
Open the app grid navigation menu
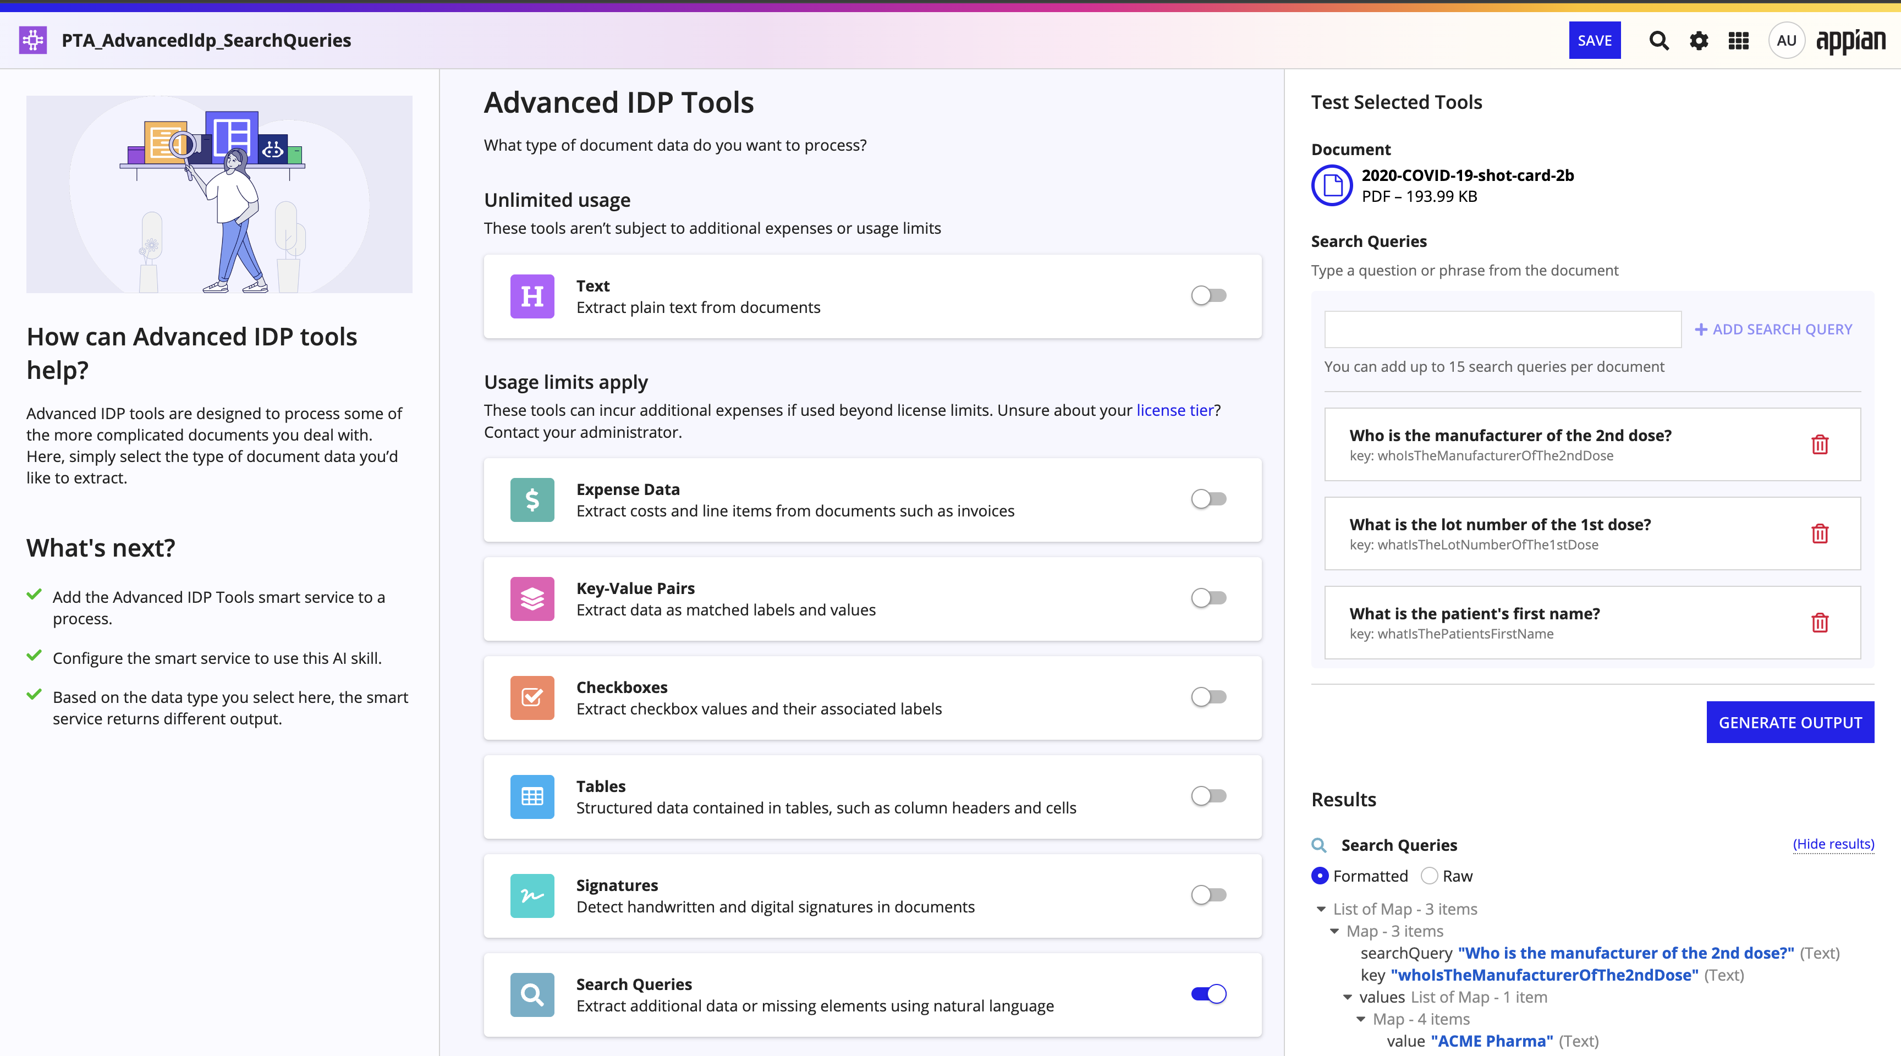(x=1739, y=41)
